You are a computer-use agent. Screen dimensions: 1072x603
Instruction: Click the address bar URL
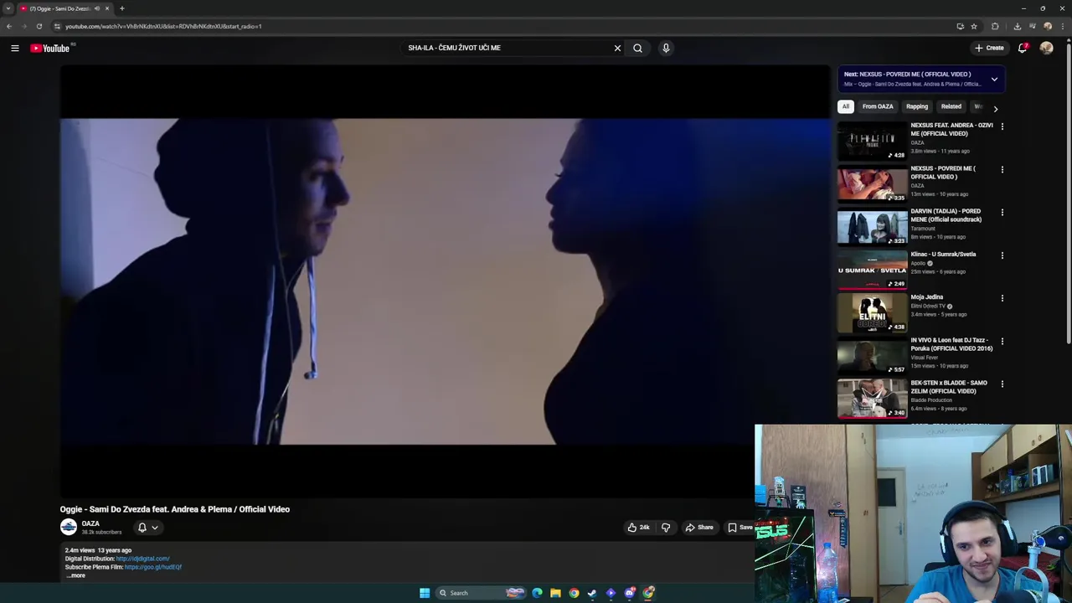pyautogui.click(x=163, y=26)
